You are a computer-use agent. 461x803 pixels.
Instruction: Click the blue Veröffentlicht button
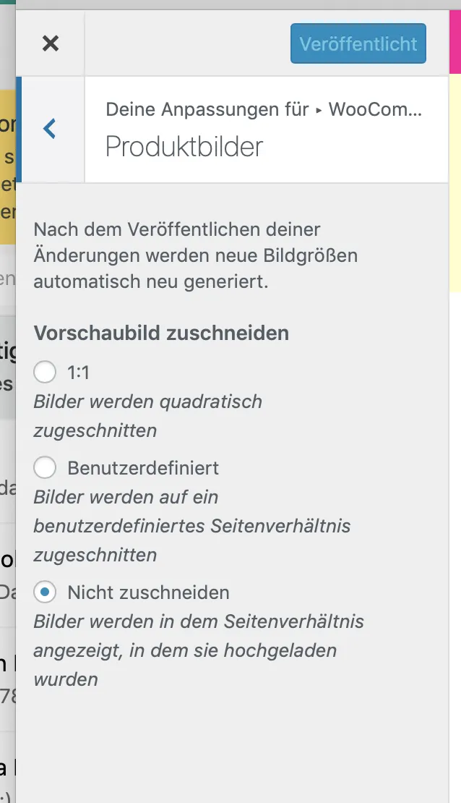(358, 43)
